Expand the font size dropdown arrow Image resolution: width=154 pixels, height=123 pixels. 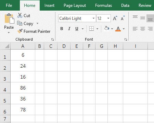click(108, 18)
